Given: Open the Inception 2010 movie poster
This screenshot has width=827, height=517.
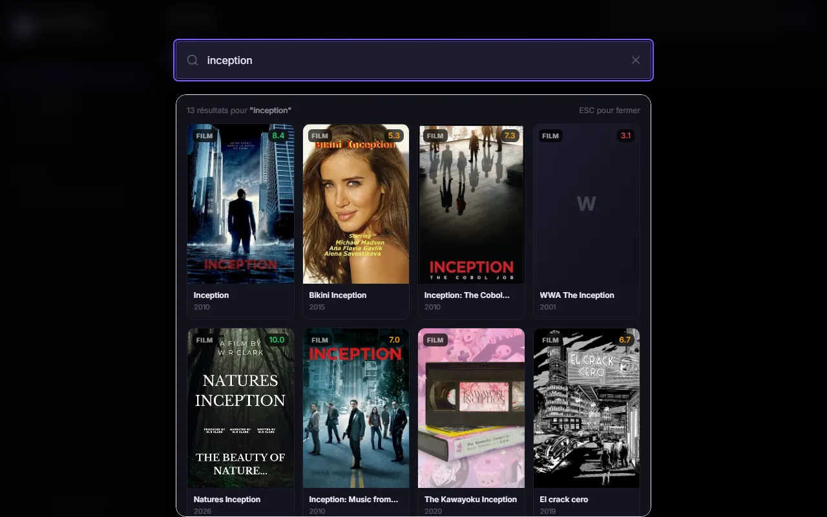Looking at the screenshot, I should 240,204.
